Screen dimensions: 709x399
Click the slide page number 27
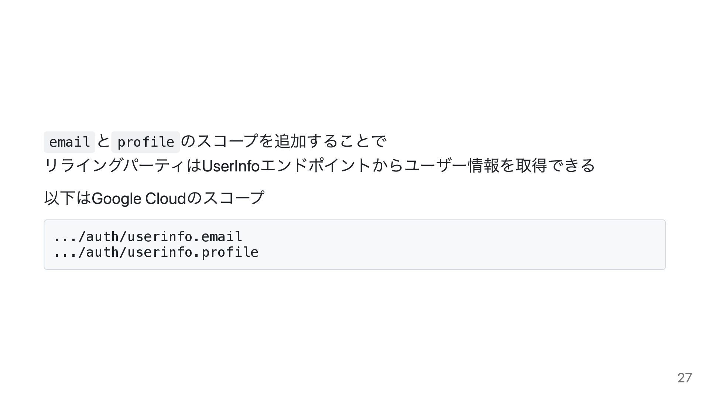[685, 378]
